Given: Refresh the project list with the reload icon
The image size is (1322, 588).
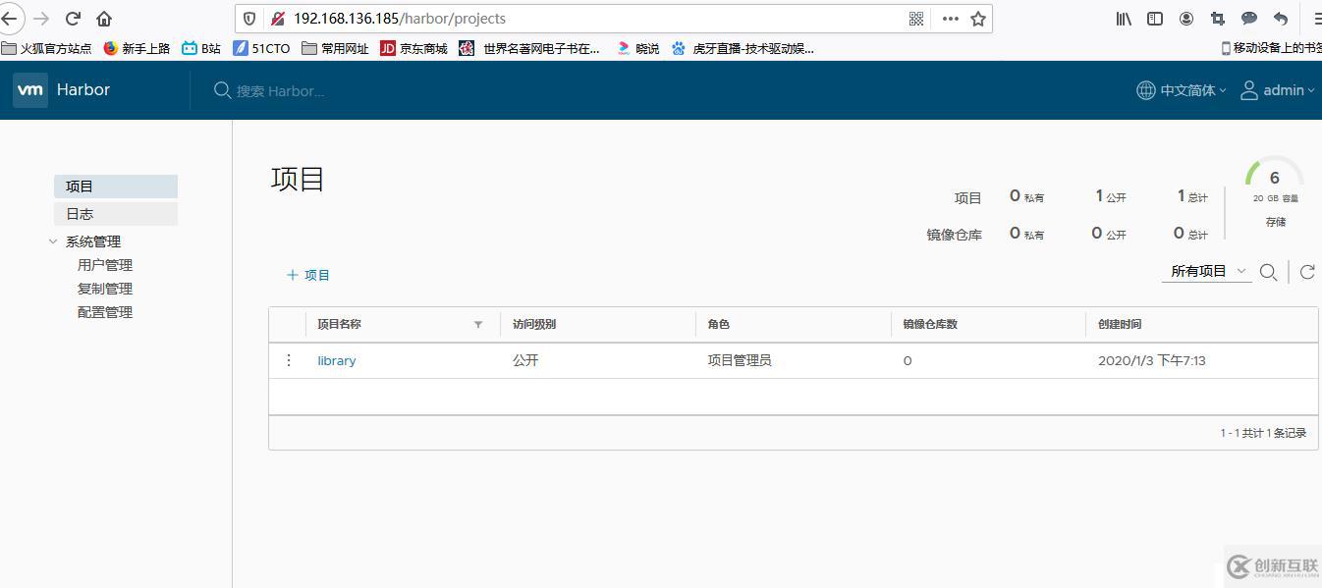Looking at the screenshot, I should click(1307, 272).
